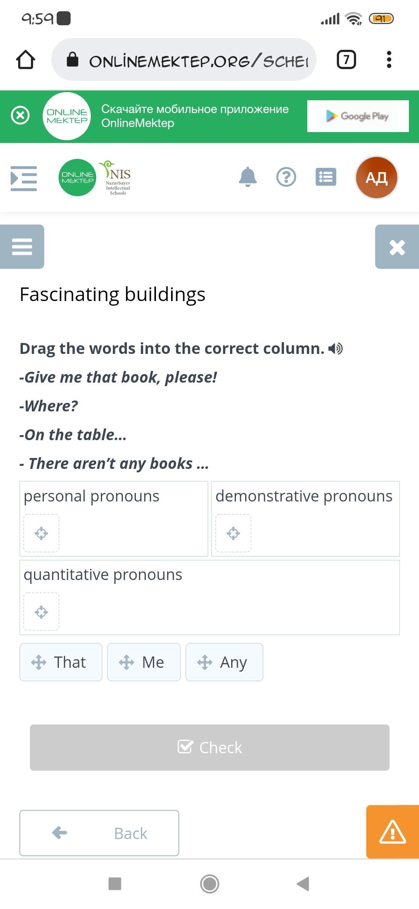Screen dimensions: 419x909
Task: Pick the word tile That
Action: pos(61,662)
